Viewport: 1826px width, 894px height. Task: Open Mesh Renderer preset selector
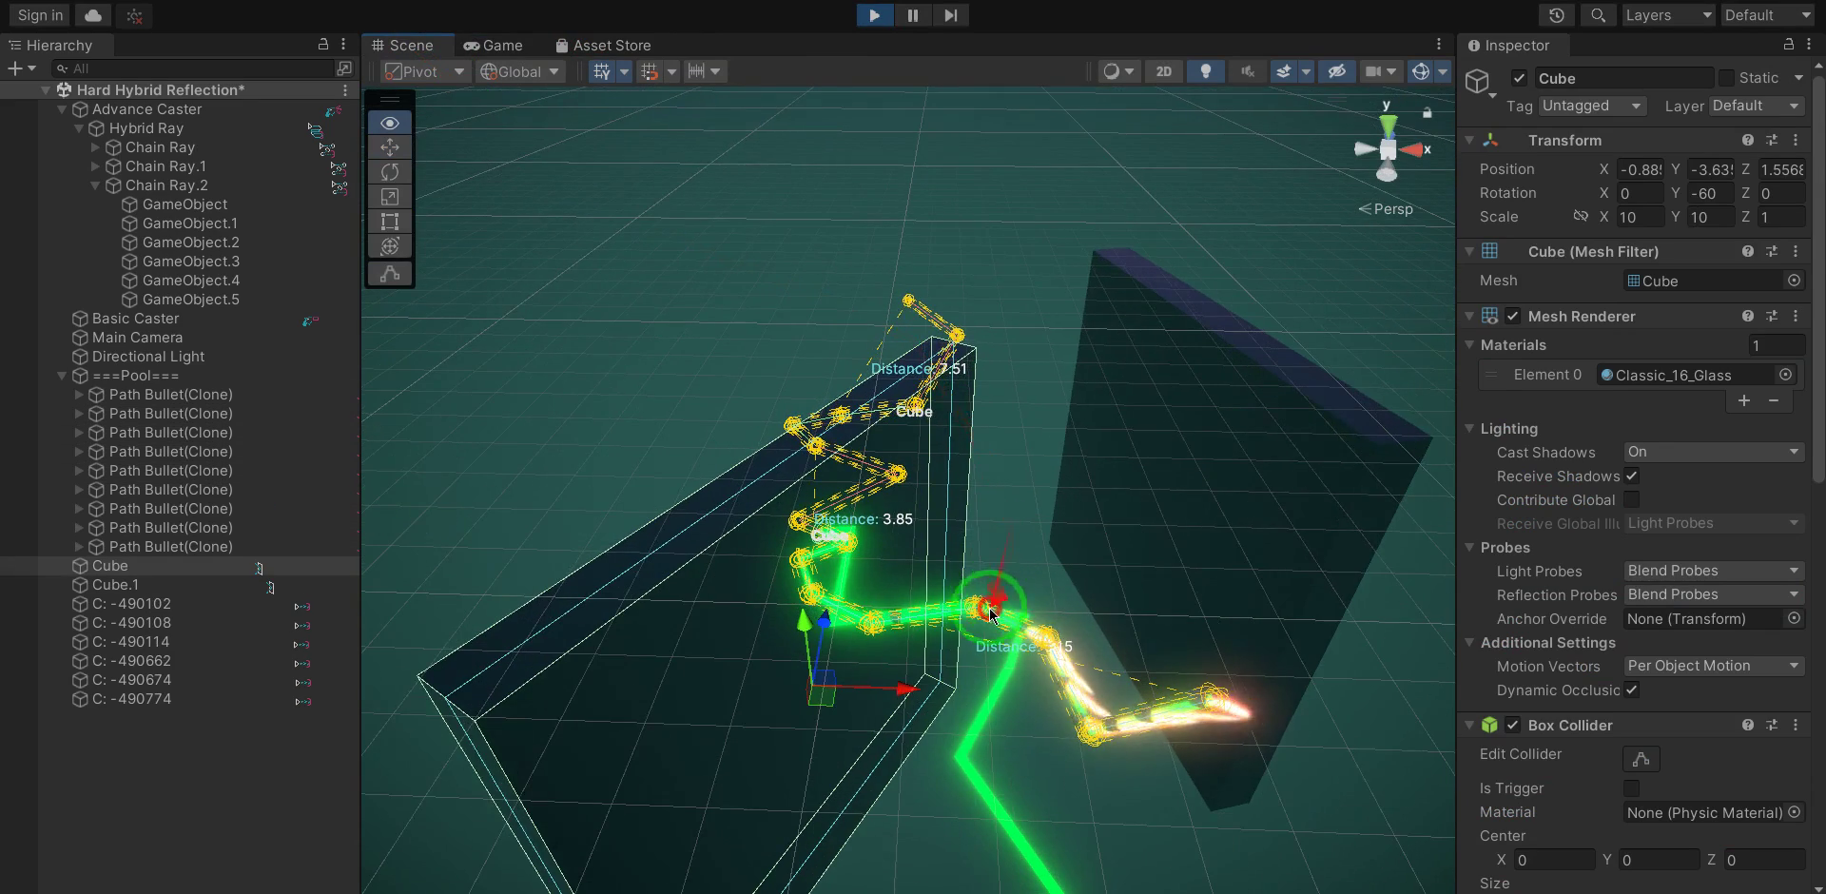click(1772, 316)
